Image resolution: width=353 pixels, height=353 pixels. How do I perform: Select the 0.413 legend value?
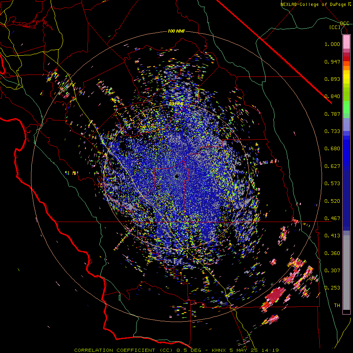tap(332, 236)
